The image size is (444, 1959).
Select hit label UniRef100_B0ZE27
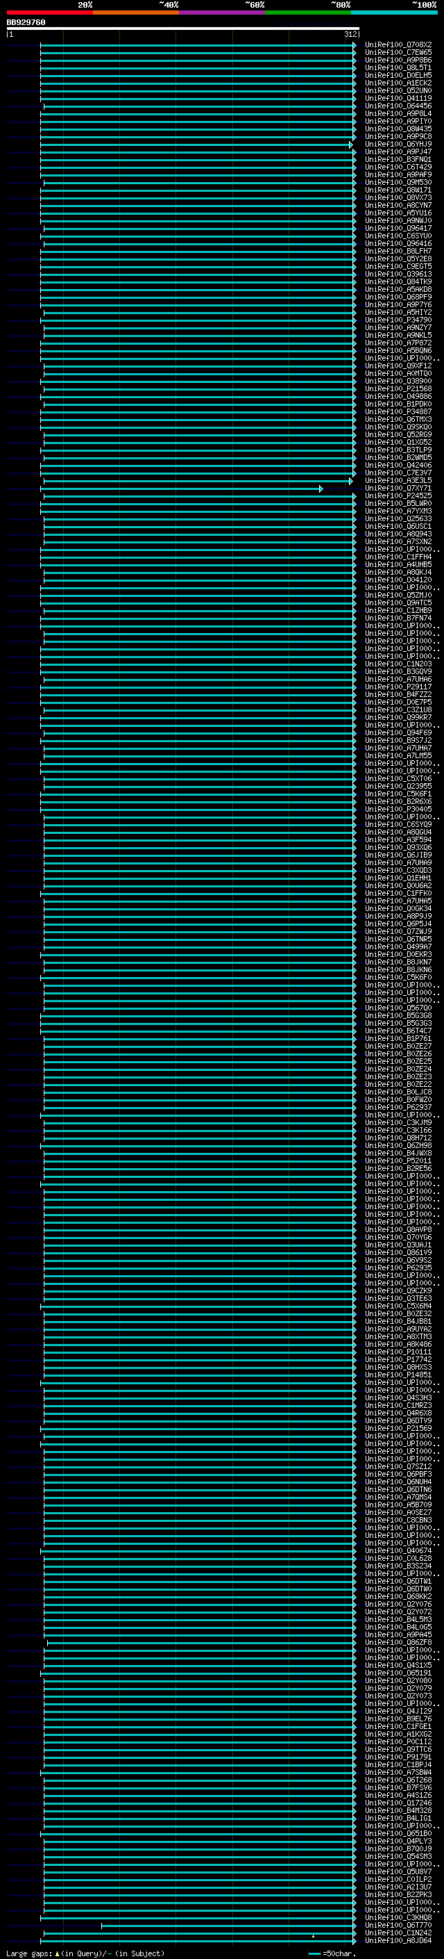click(398, 1046)
